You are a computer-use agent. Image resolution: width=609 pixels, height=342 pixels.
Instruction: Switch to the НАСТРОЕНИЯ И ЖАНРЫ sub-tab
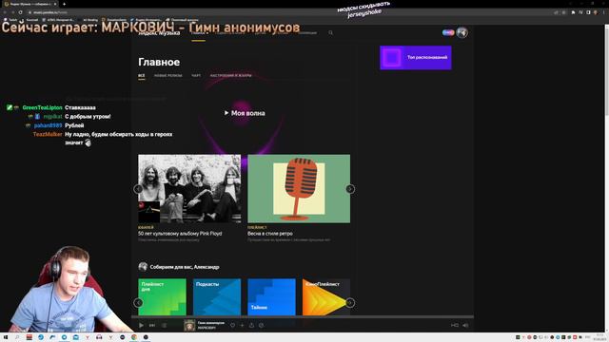point(230,76)
